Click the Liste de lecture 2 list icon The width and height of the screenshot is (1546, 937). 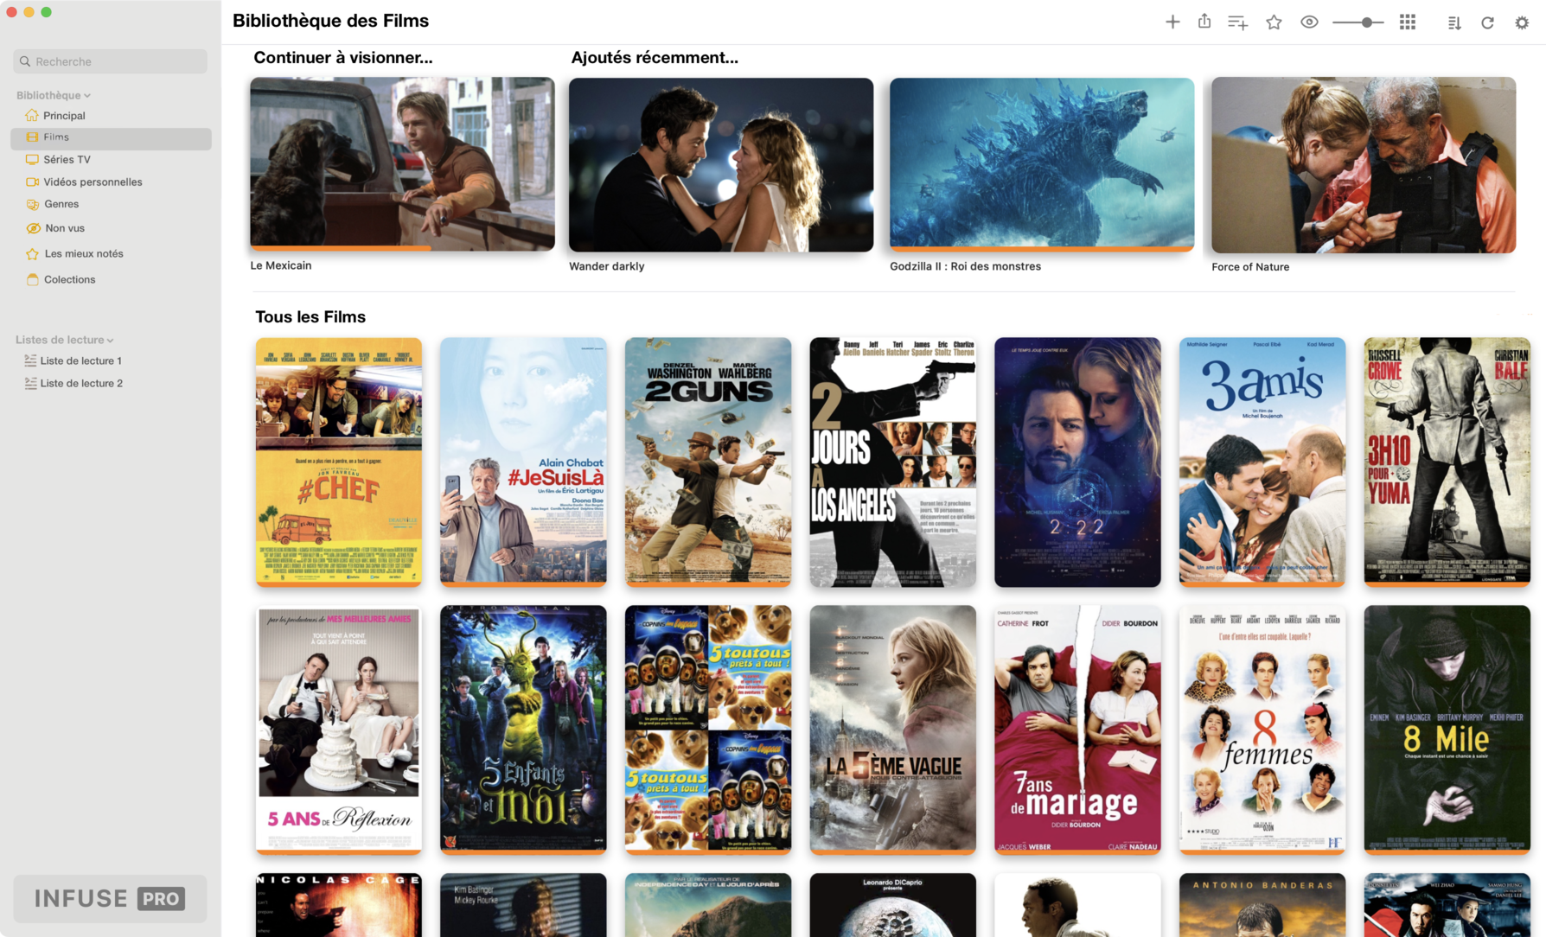(x=30, y=384)
